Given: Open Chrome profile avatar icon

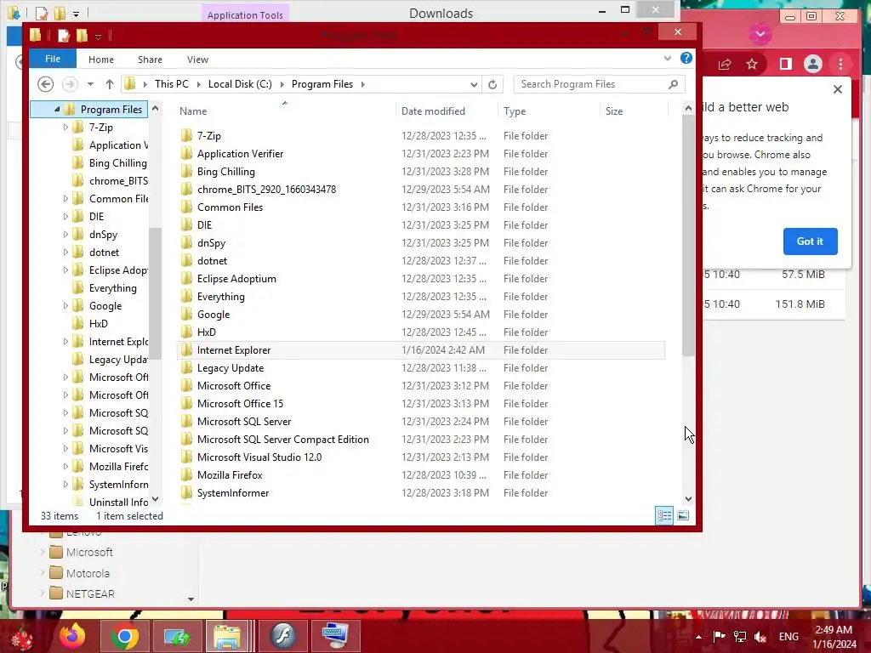Looking at the screenshot, I should click(812, 65).
